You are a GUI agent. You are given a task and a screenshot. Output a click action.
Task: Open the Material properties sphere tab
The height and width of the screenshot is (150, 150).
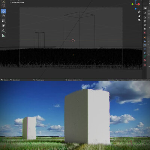145,60
